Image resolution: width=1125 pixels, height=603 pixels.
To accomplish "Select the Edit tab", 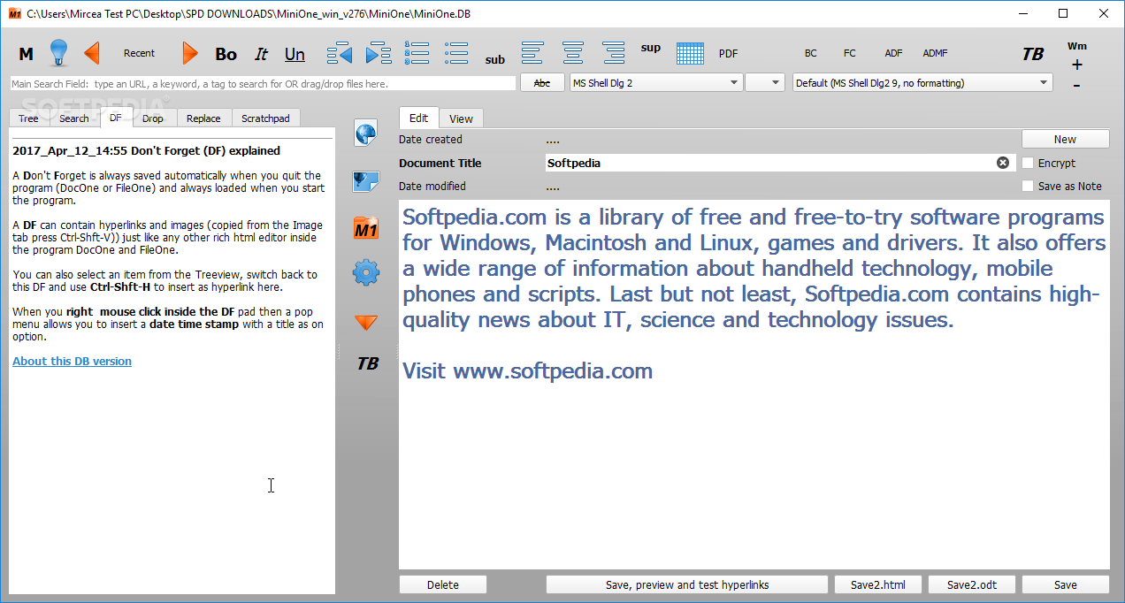I will pyautogui.click(x=419, y=118).
